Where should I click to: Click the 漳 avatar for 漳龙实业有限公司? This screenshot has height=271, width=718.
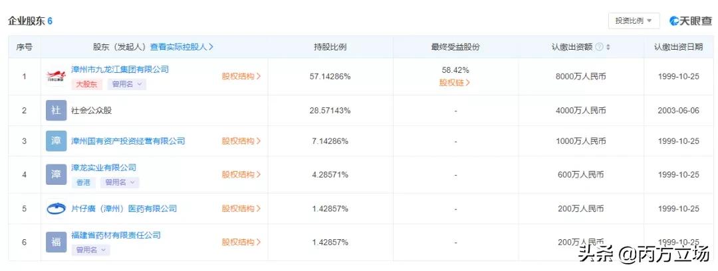point(57,175)
